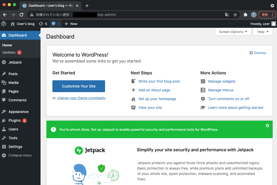
Task: Click the Tools wrench icon
Action: click(x=4, y=138)
